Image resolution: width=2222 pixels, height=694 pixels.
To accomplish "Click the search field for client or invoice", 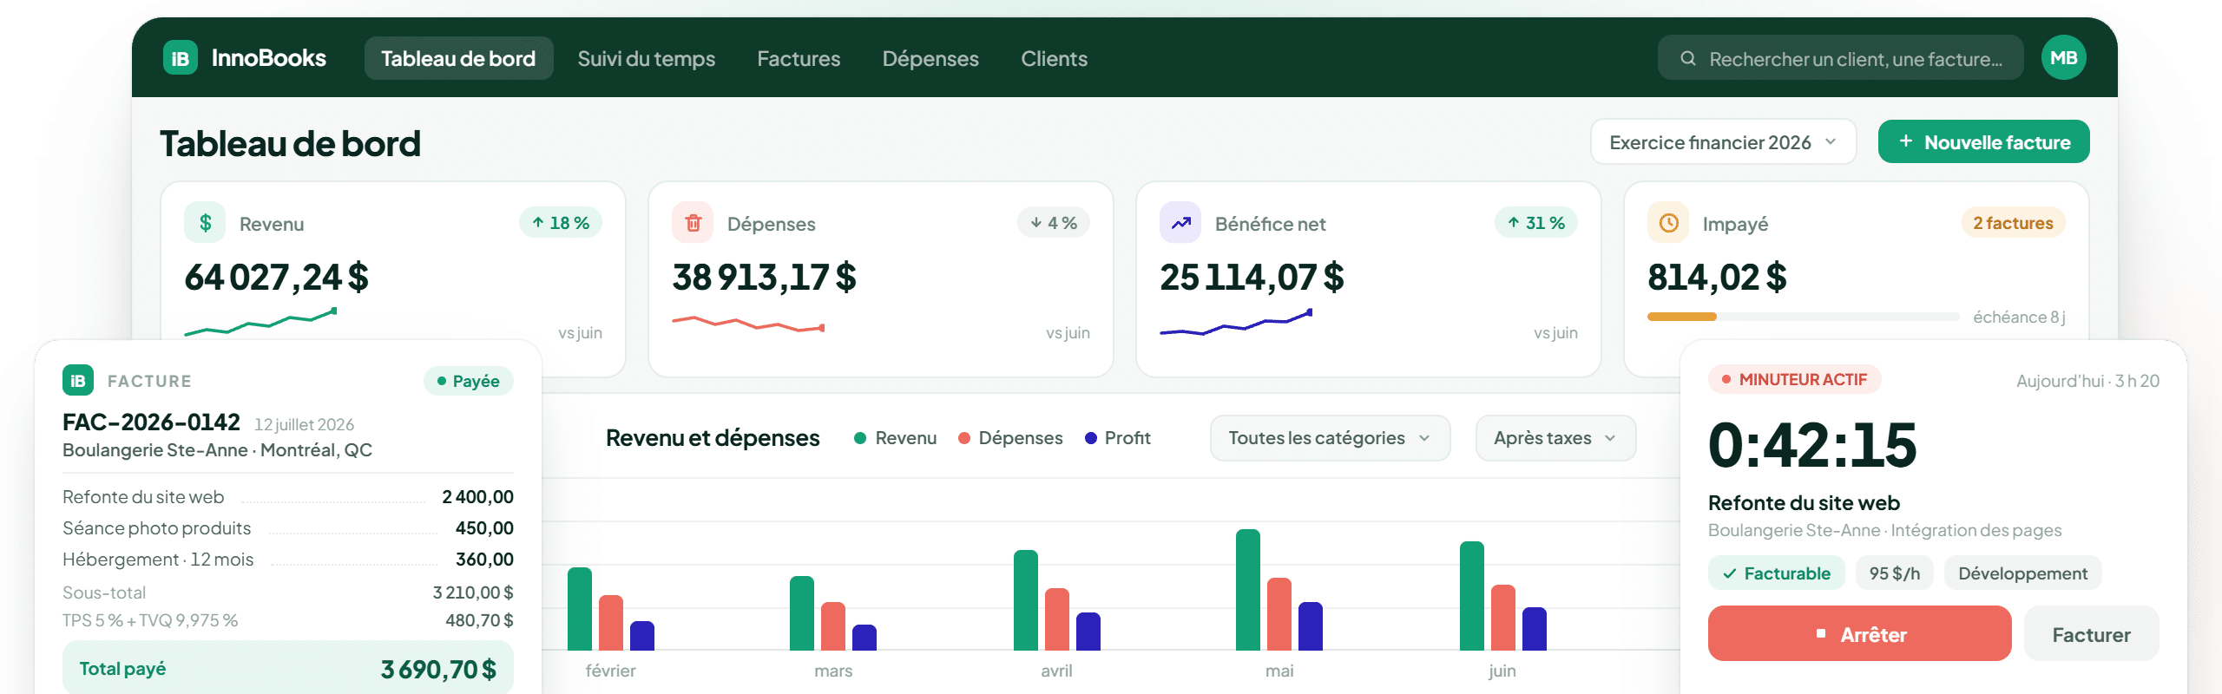I will (1840, 58).
